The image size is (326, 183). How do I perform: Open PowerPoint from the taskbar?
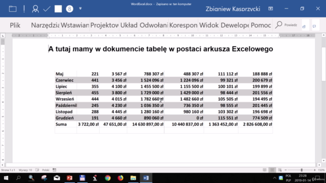click(70, 178)
